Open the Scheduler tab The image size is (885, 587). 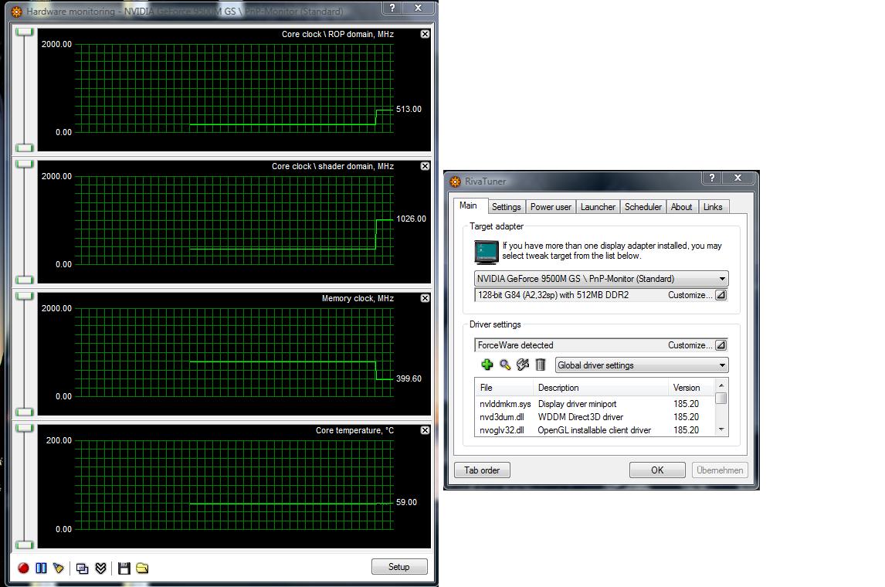[x=643, y=207]
